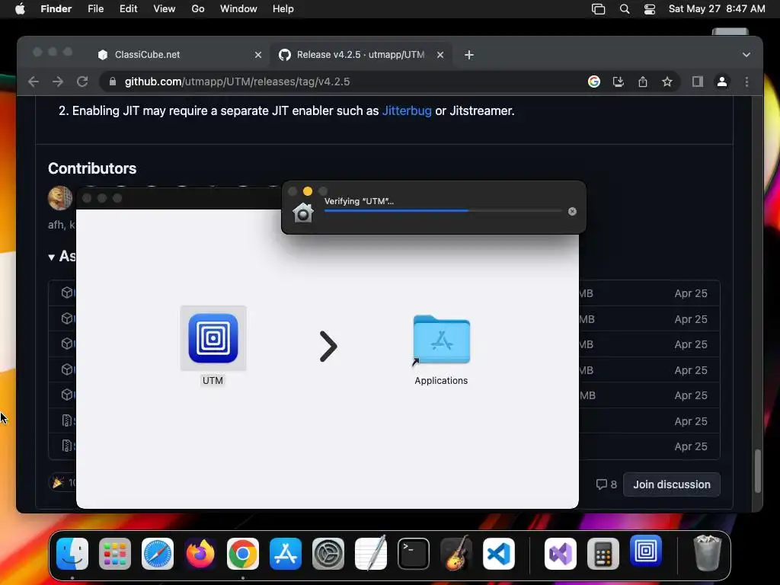Cancel the Verifying UTM progress
The height and width of the screenshot is (585, 780).
point(572,212)
